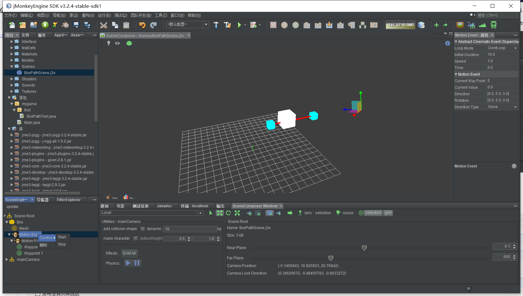
Task: Click the Clean and Build icon
Action: [228, 25]
